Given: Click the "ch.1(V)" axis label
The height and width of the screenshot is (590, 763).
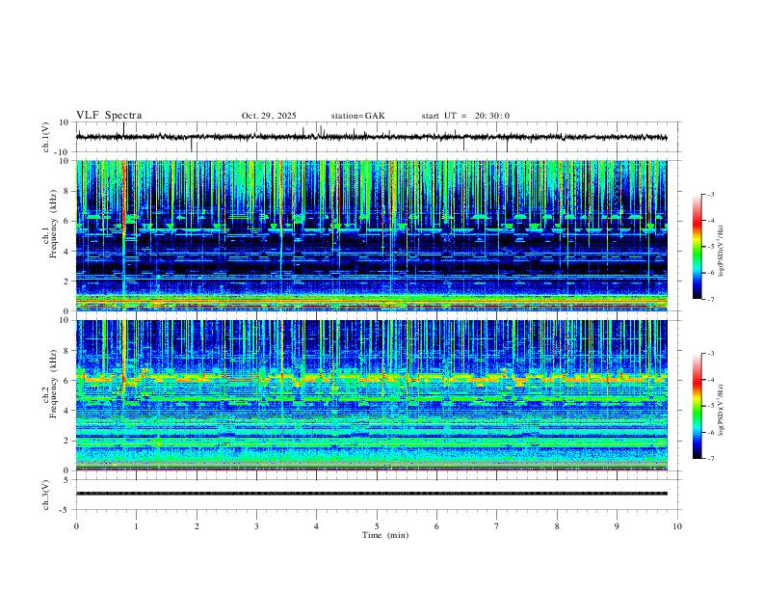Looking at the screenshot, I should (46, 137).
